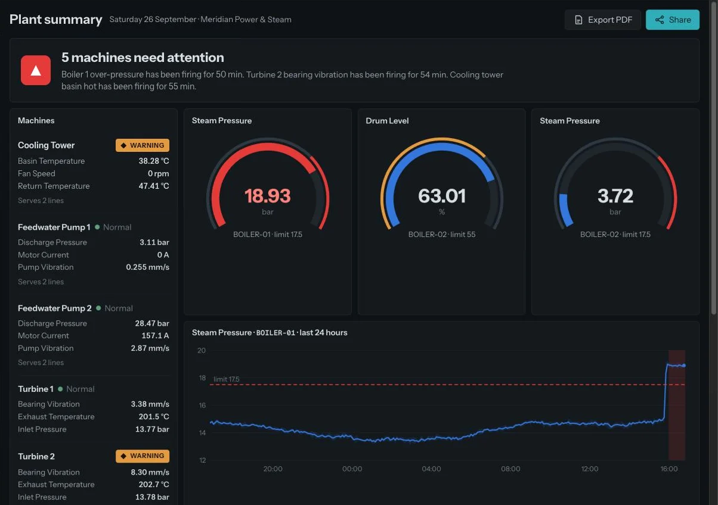Click Turbine 1 Bearing Vibration 3.38 mm/s
718x505 pixels.
[x=150, y=404]
